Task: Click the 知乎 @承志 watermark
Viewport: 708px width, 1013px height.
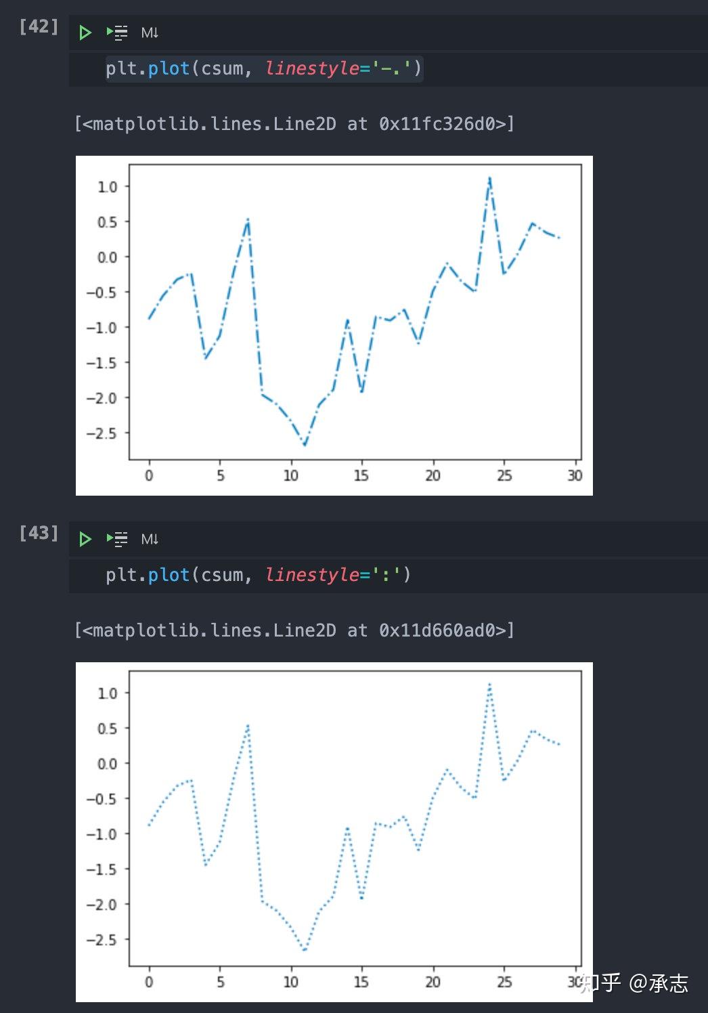Action: (634, 983)
